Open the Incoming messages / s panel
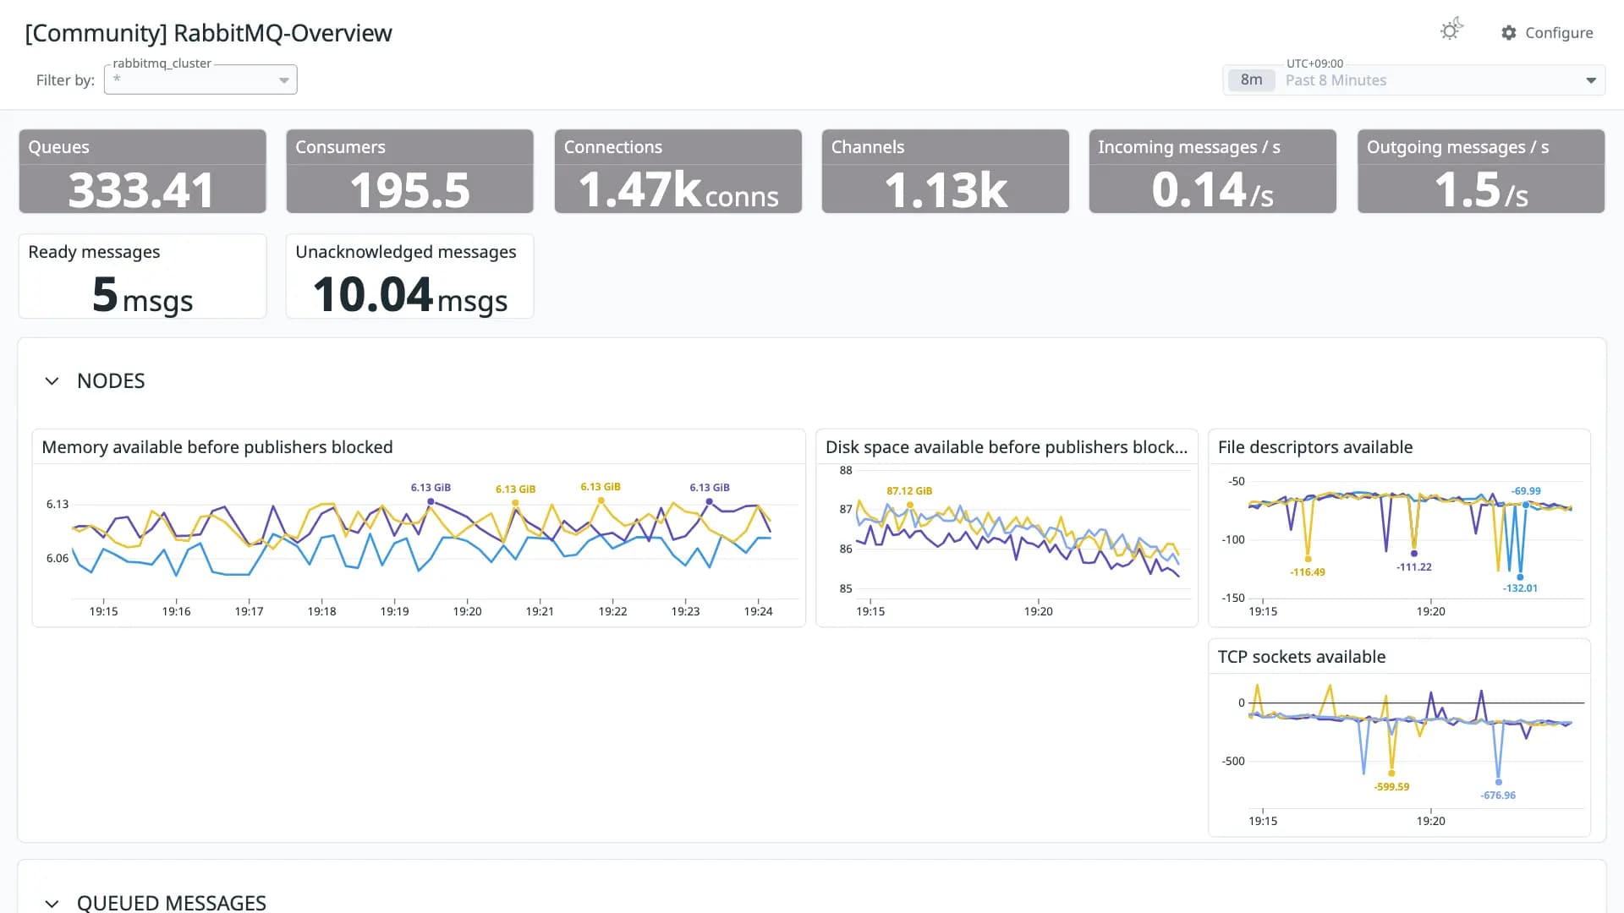 click(1212, 171)
